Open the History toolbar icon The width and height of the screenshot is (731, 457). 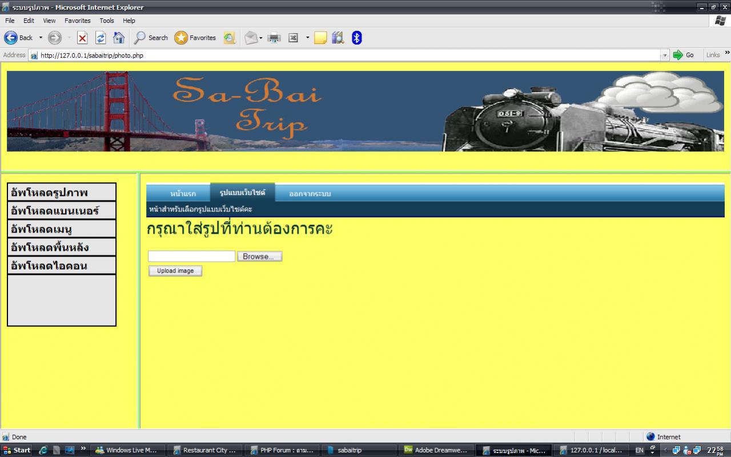tap(229, 38)
